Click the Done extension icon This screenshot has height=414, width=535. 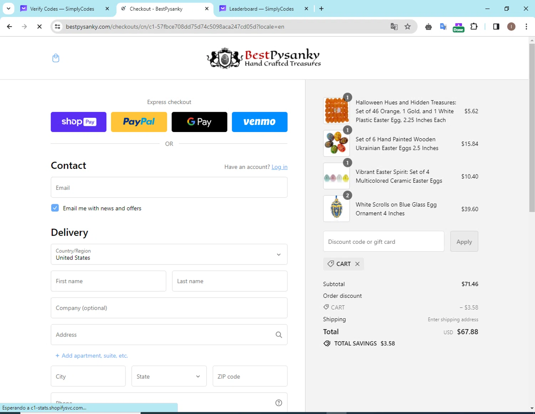tap(458, 27)
